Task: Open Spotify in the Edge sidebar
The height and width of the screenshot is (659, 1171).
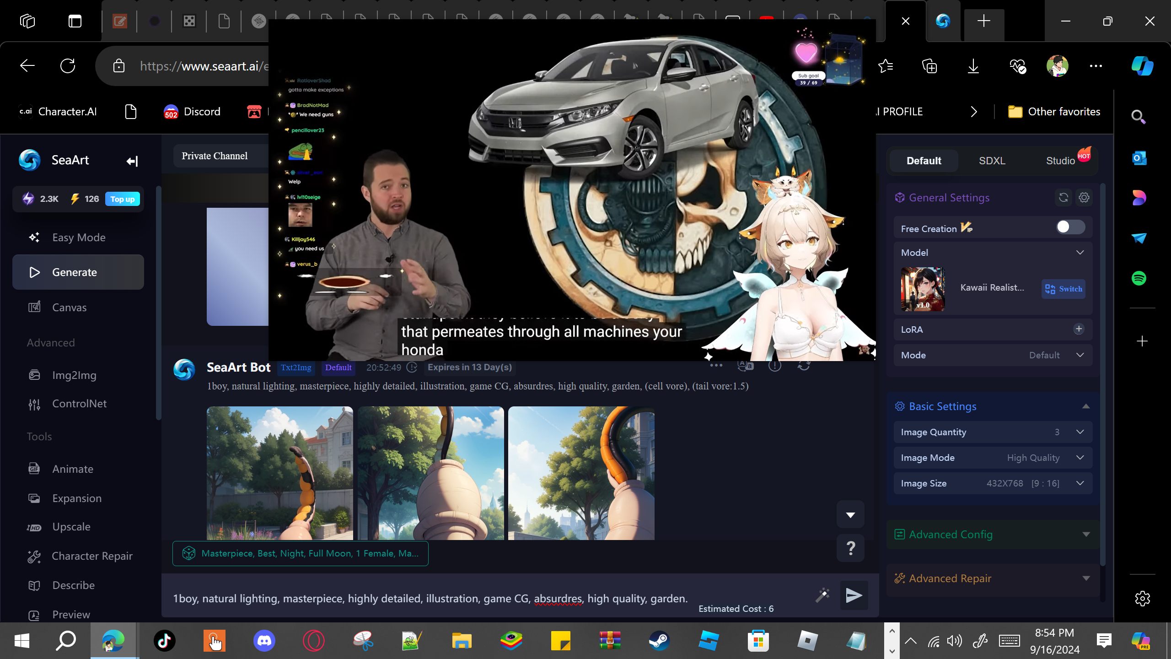Action: click(1139, 278)
